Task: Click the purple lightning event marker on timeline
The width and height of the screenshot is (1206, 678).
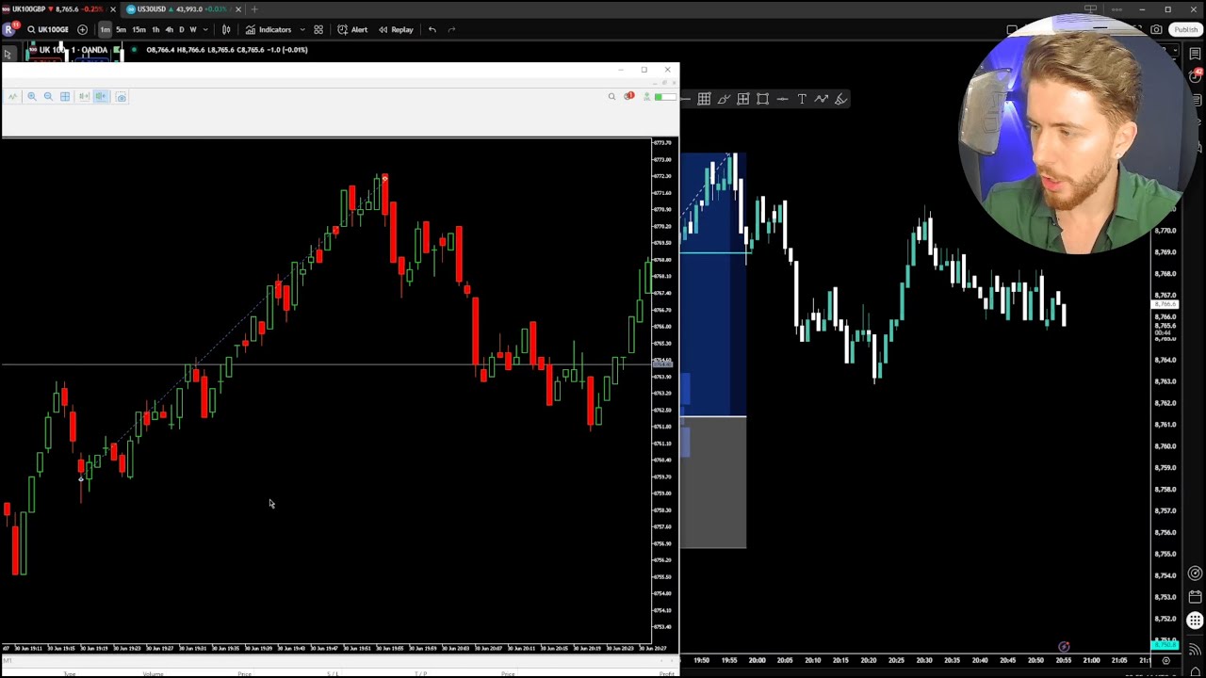Action: pyautogui.click(x=1064, y=647)
